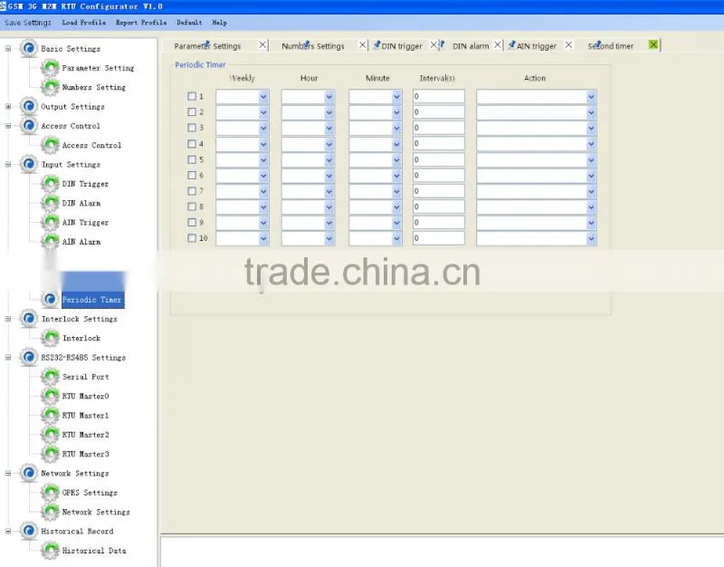Collapse the Input Settings tree node
Viewport: 724px width, 567px height.
(8, 165)
